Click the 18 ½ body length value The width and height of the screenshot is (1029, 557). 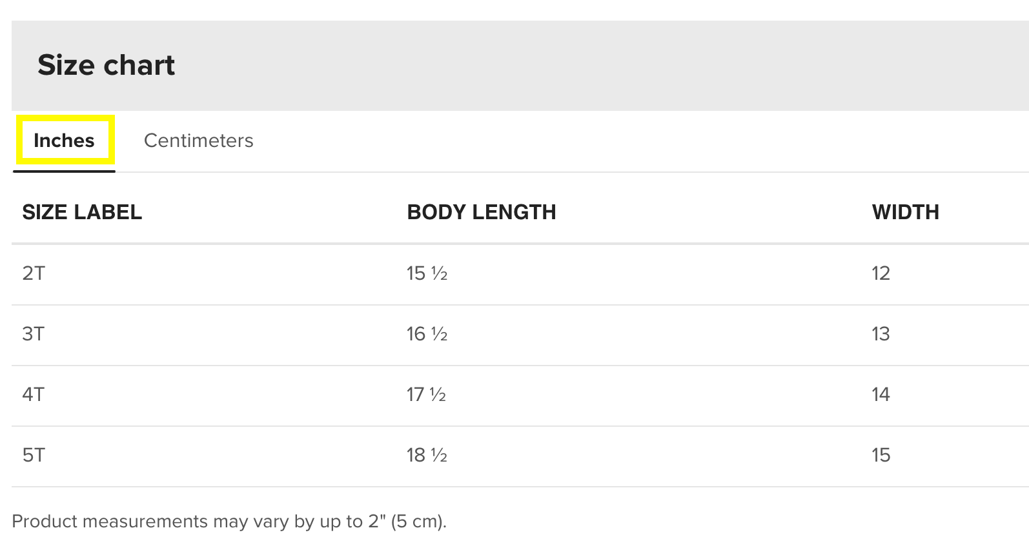[x=427, y=455]
